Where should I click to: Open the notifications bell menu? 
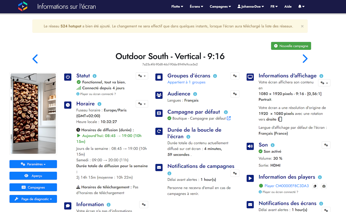pyautogui.click(x=301, y=6)
